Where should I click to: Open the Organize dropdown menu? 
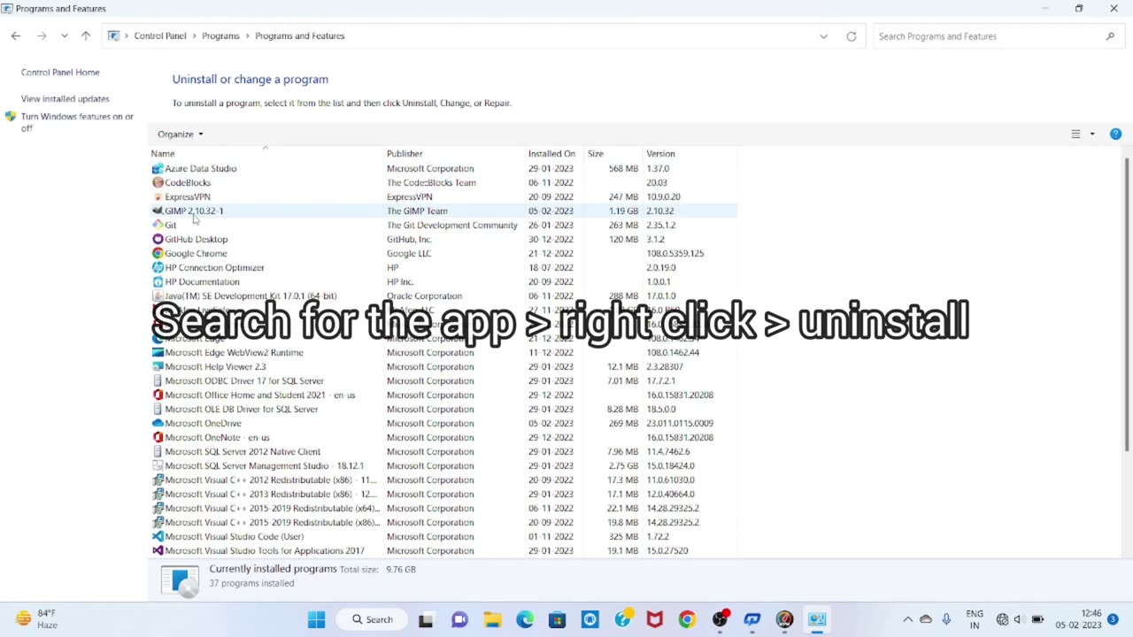pyautogui.click(x=181, y=134)
